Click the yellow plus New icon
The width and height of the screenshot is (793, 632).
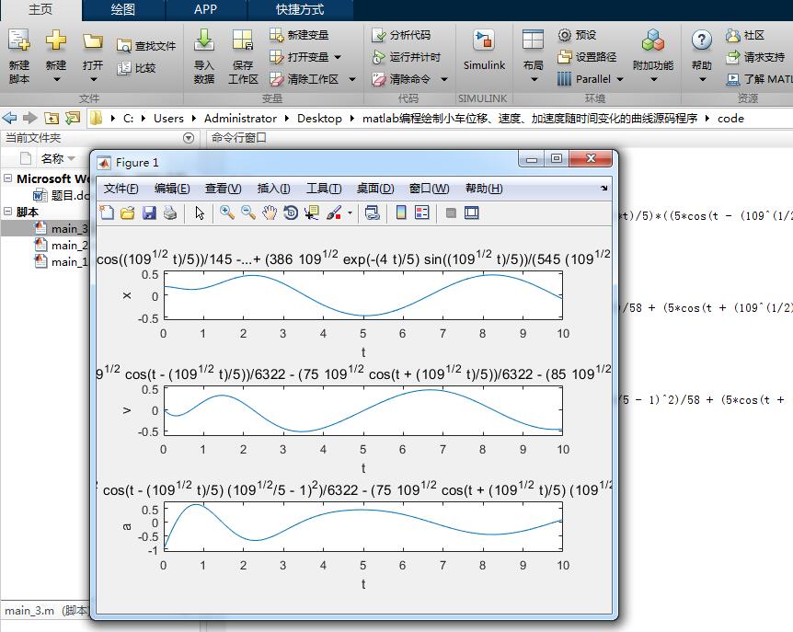pos(55,40)
